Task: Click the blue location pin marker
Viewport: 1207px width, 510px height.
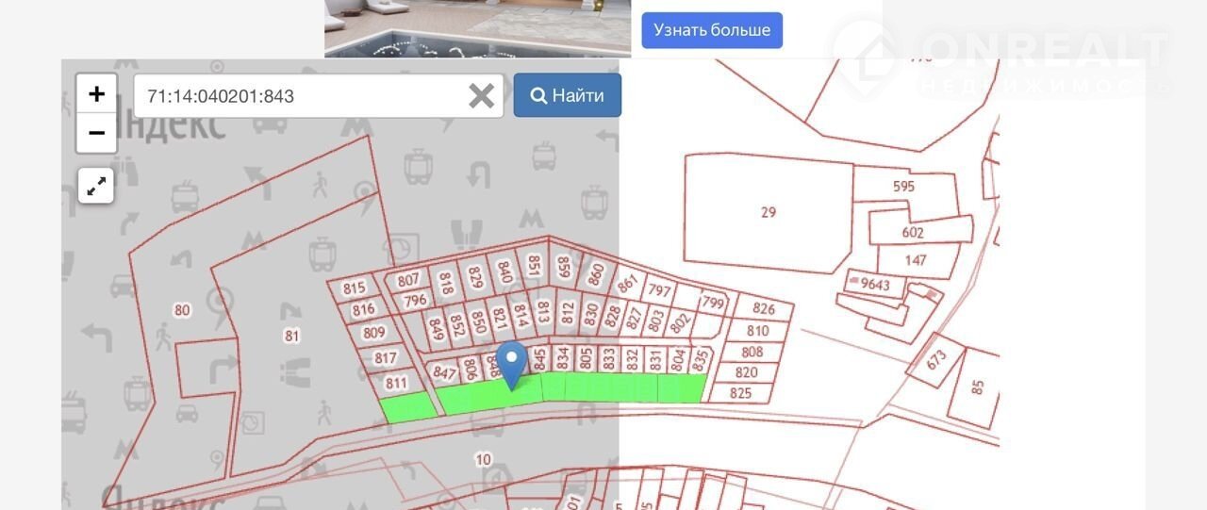Action: point(512,365)
